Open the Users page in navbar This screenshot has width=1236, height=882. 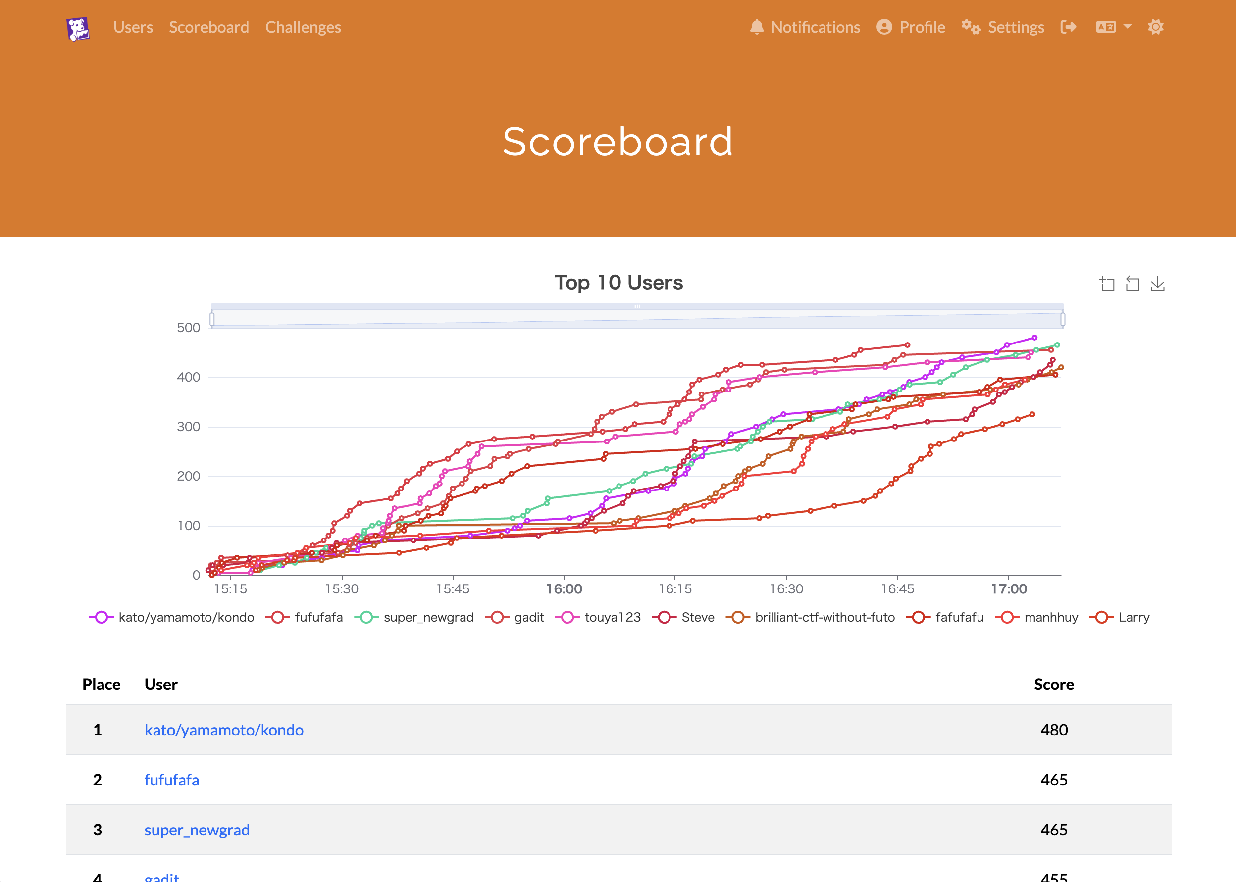tap(133, 27)
